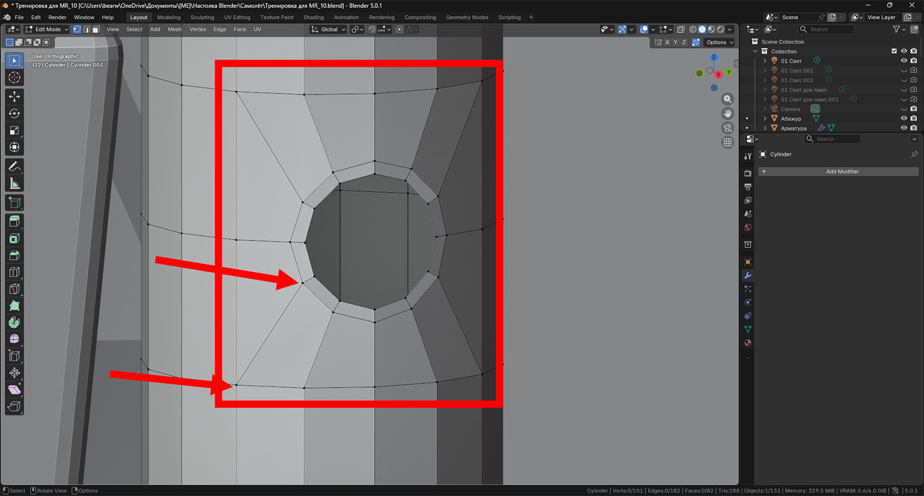Expand the Арматура tree item

pyautogui.click(x=765, y=128)
